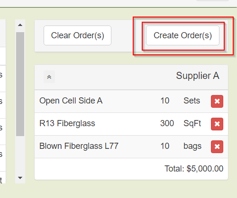Select the Supplier A header label
Screen dimensions: 237x198
(198, 76)
